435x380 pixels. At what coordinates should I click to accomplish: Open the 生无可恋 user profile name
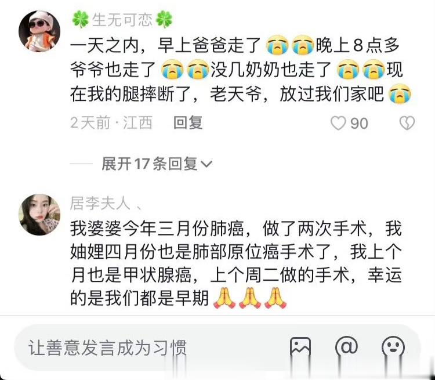click(x=122, y=20)
